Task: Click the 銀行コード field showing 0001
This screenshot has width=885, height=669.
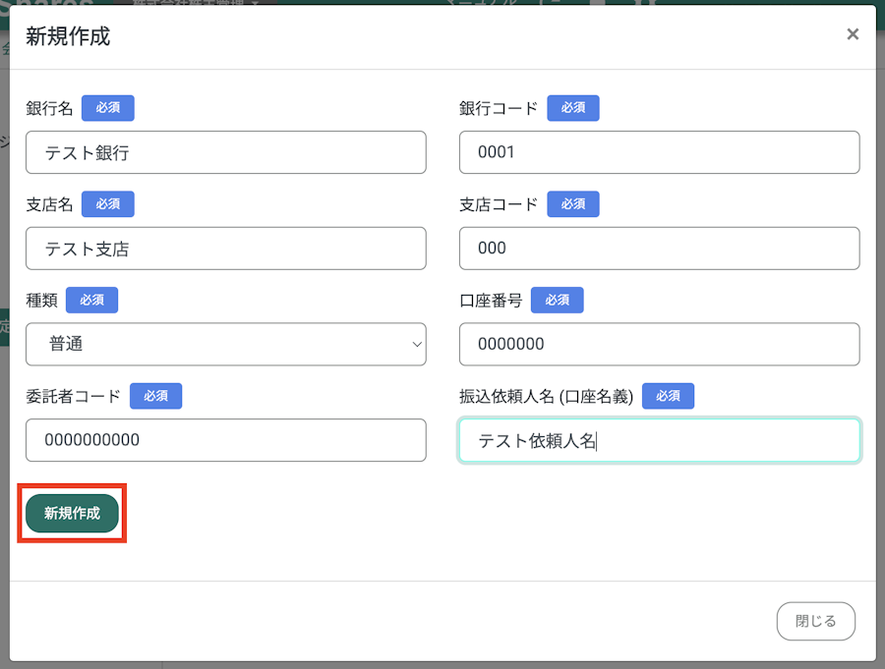Action: [659, 152]
